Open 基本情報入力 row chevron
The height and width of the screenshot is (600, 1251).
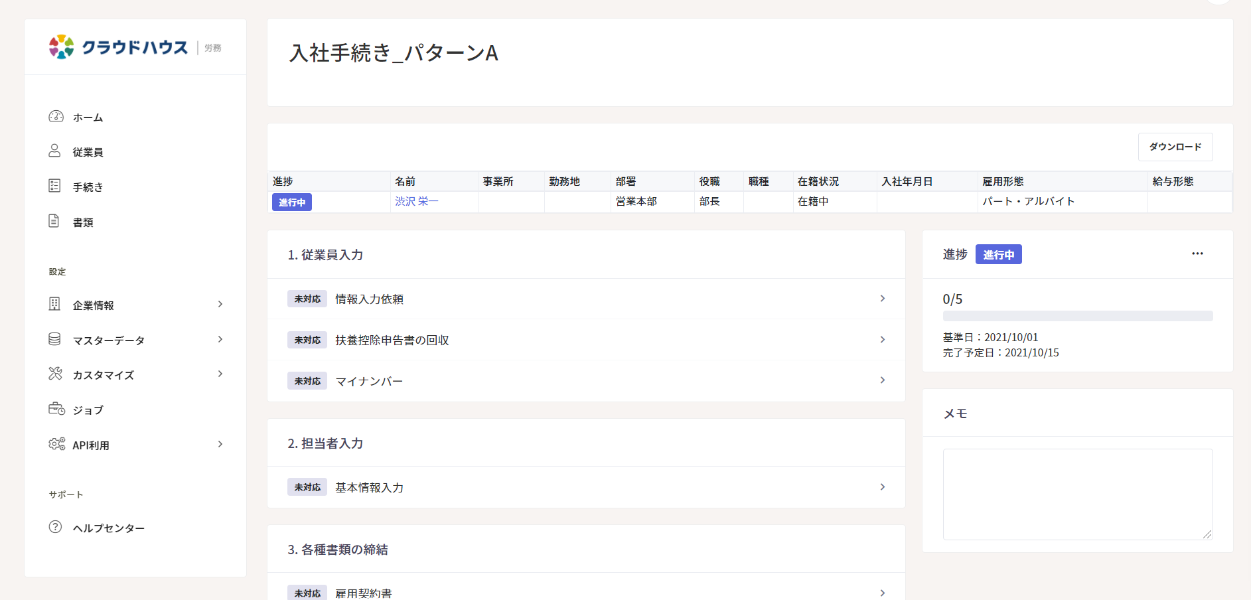(x=883, y=487)
